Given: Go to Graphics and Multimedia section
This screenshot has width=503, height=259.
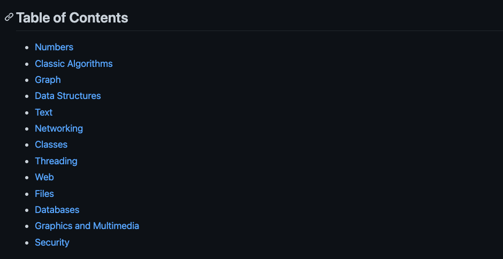Looking at the screenshot, I should click(87, 226).
